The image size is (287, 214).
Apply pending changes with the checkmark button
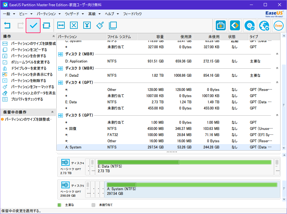click(33, 25)
